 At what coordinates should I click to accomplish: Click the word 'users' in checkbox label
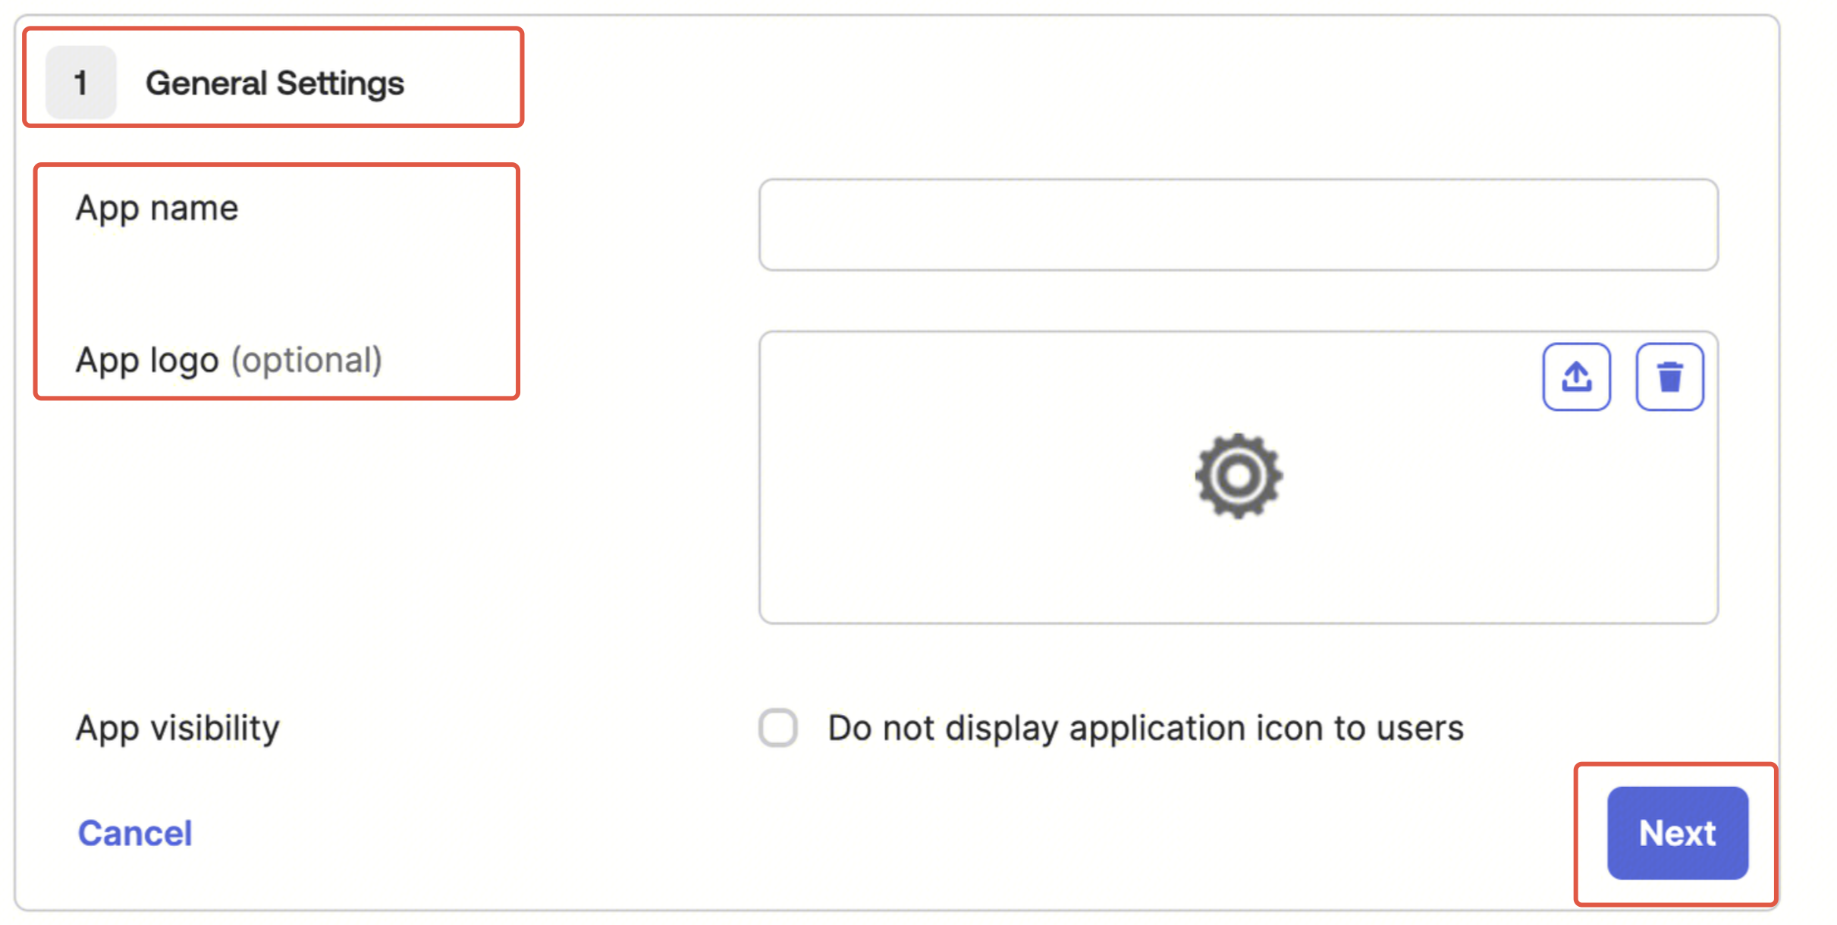pos(1420,728)
